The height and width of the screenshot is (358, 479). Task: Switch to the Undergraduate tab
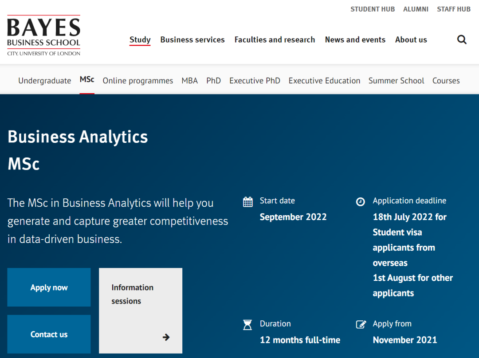click(x=44, y=81)
